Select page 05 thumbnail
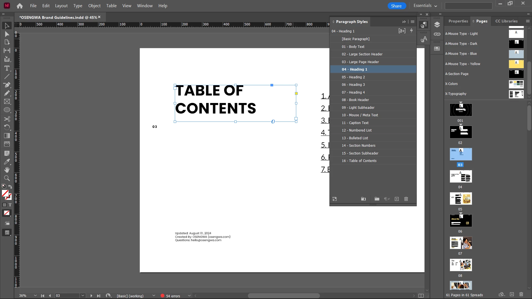 [x=461, y=199]
